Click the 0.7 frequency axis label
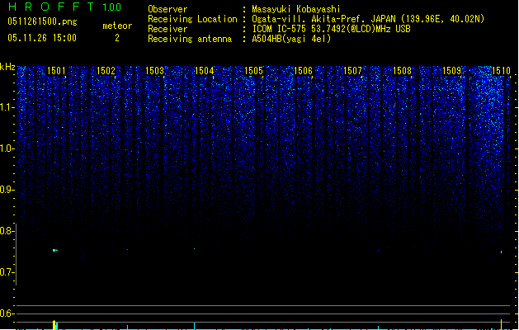This screenshot has width=519, height=330. [x=7, y=272]
